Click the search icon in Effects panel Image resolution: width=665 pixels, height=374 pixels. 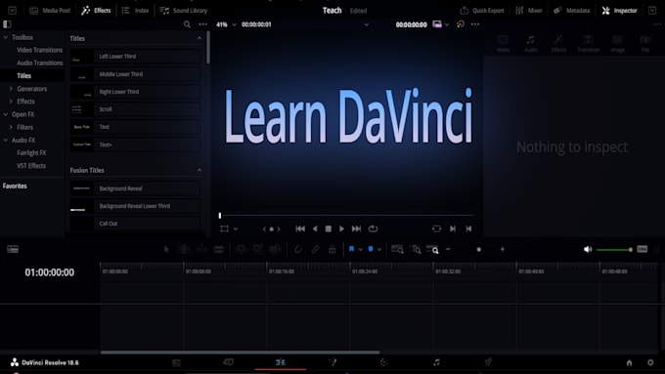point(187,24)
